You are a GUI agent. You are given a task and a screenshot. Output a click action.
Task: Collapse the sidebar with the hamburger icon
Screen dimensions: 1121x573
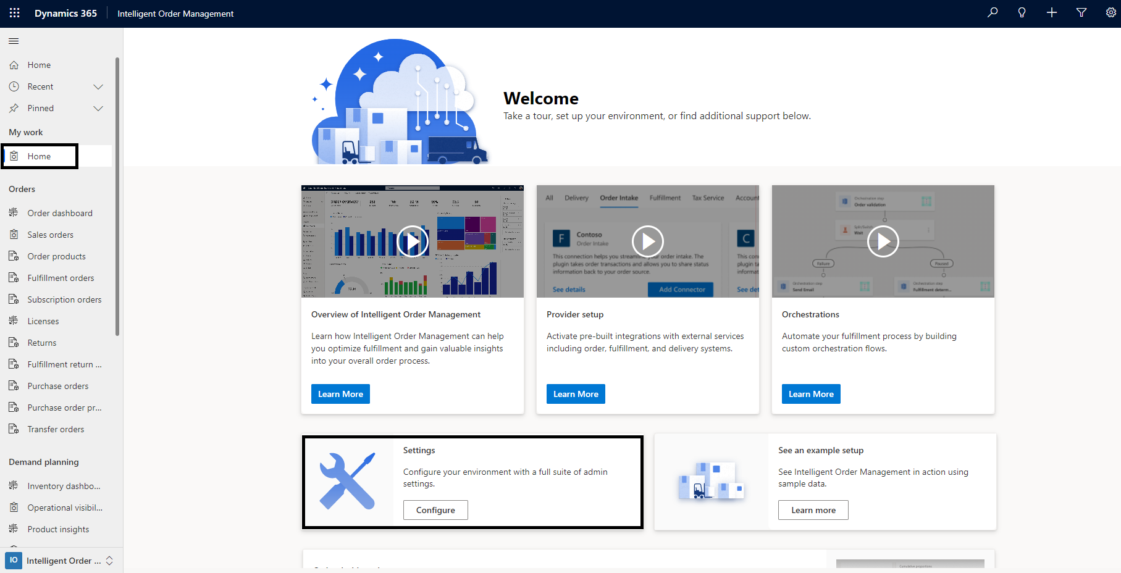[x=14, y=41]
